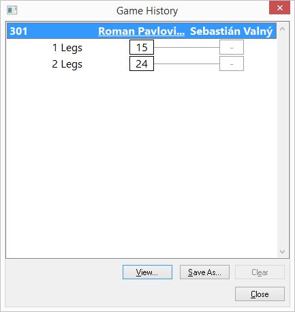Click the score box showing 24
This screenshot has width=295, height=312.
pos(142,63)
